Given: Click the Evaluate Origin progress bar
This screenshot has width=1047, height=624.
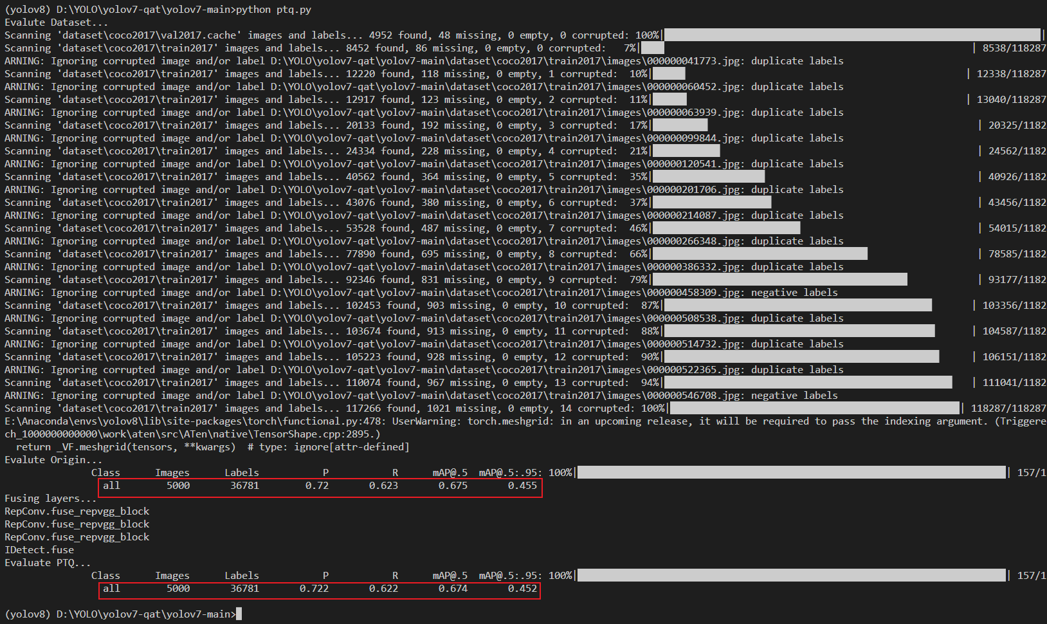Looking at the screenshot, I should (791, 473).
